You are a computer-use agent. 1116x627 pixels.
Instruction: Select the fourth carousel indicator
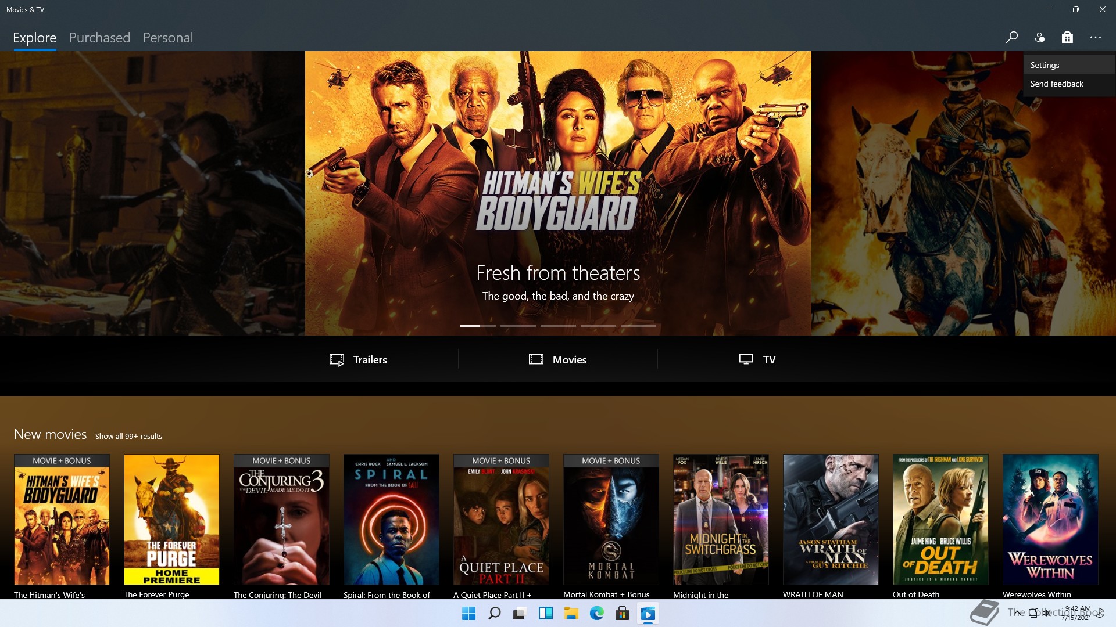point(598,326)
